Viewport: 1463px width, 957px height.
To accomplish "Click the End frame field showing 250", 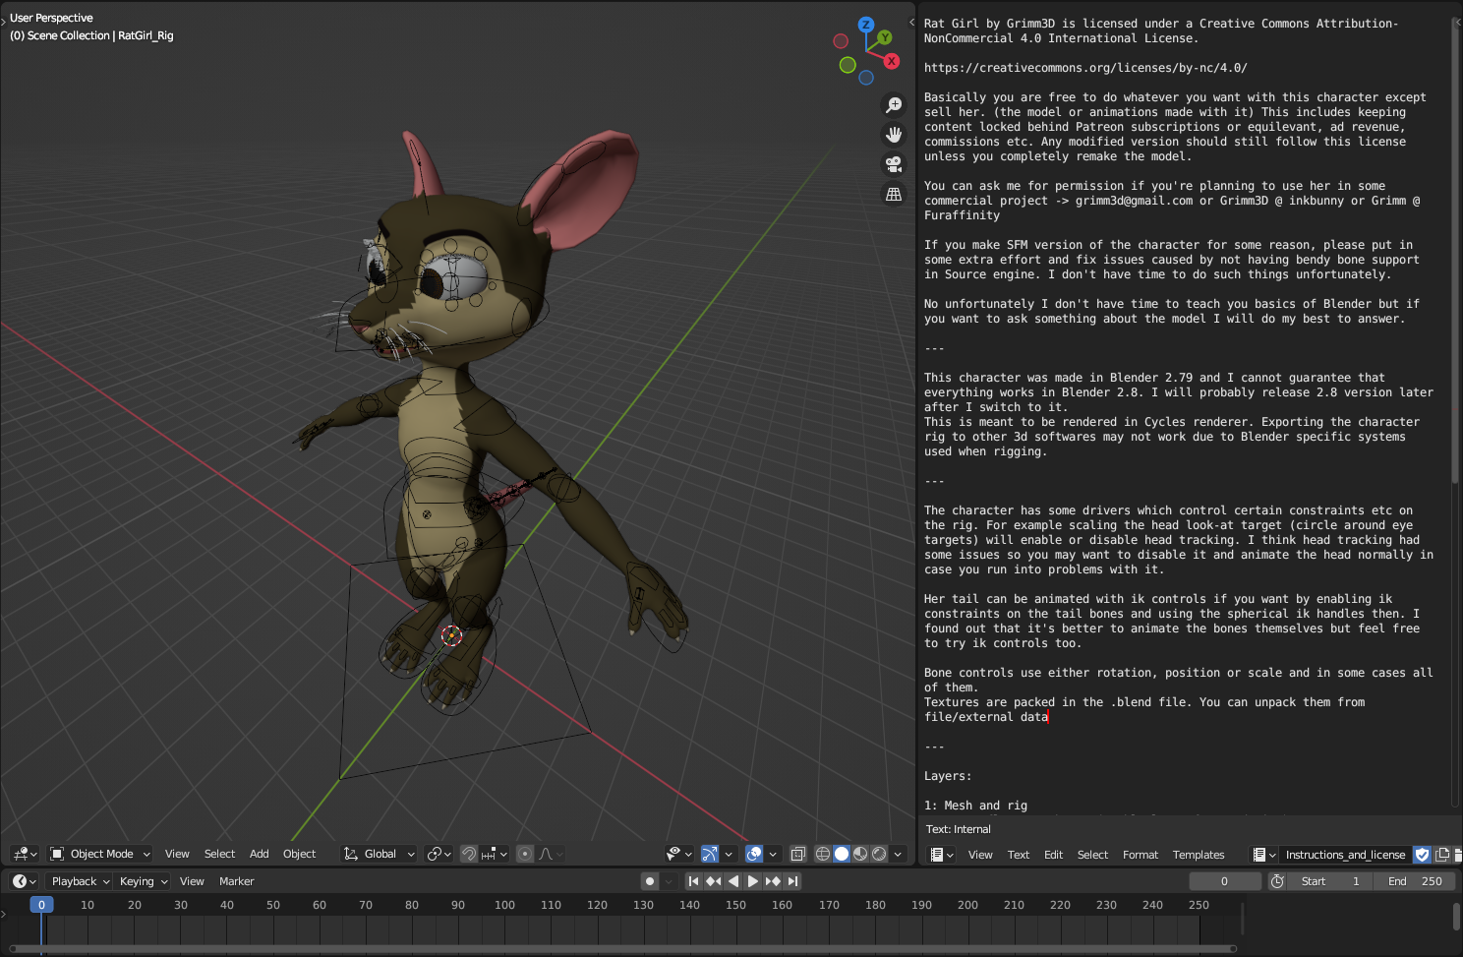I will 1416,881.
